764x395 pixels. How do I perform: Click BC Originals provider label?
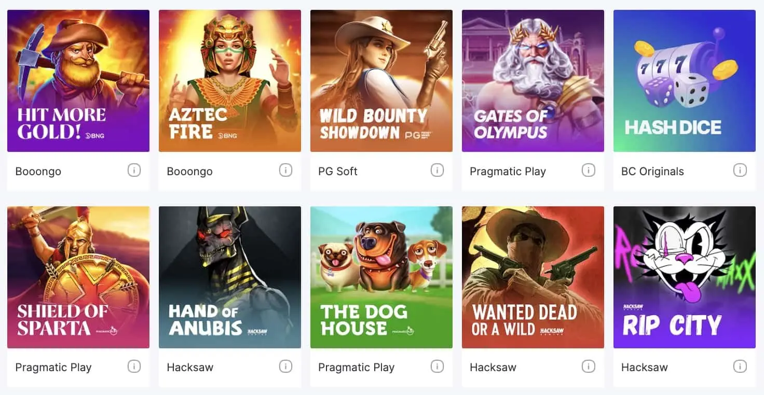[x=652, y=171]
